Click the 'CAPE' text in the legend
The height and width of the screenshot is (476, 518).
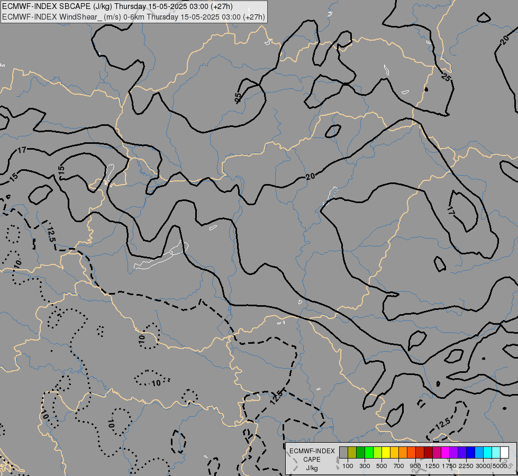(312, 460)
